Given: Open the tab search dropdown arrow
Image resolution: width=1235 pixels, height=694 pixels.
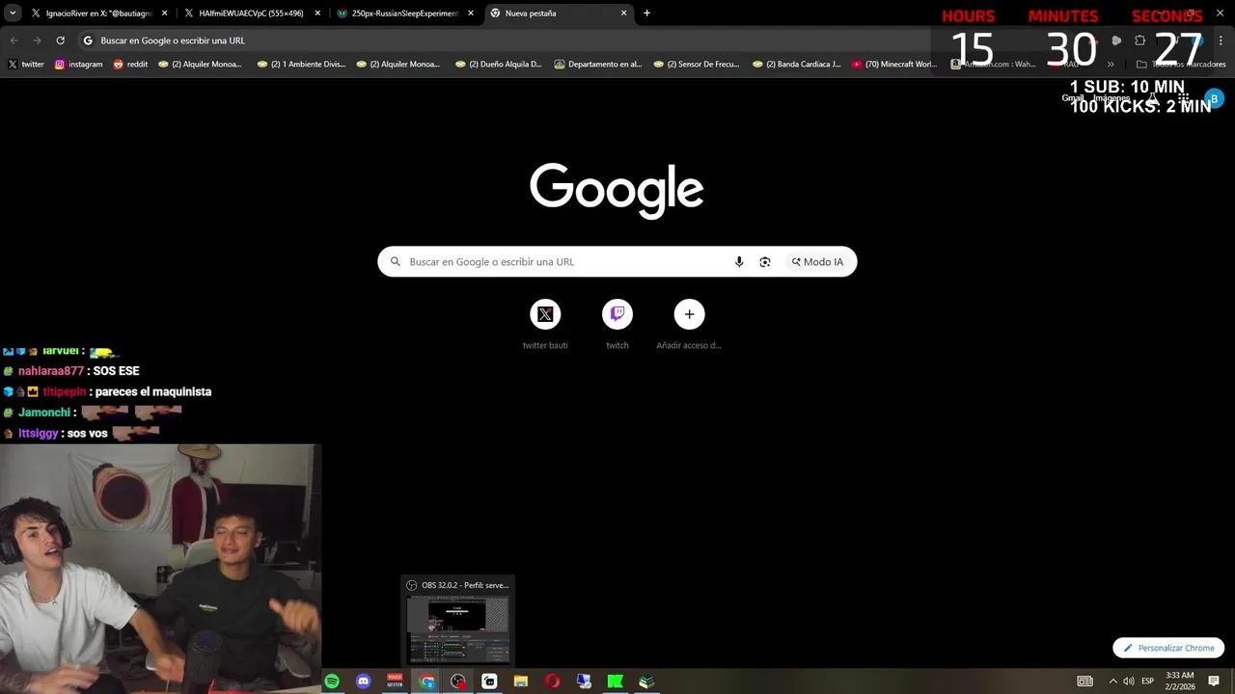Looking at the screenshot, I should tap(13, 13).
